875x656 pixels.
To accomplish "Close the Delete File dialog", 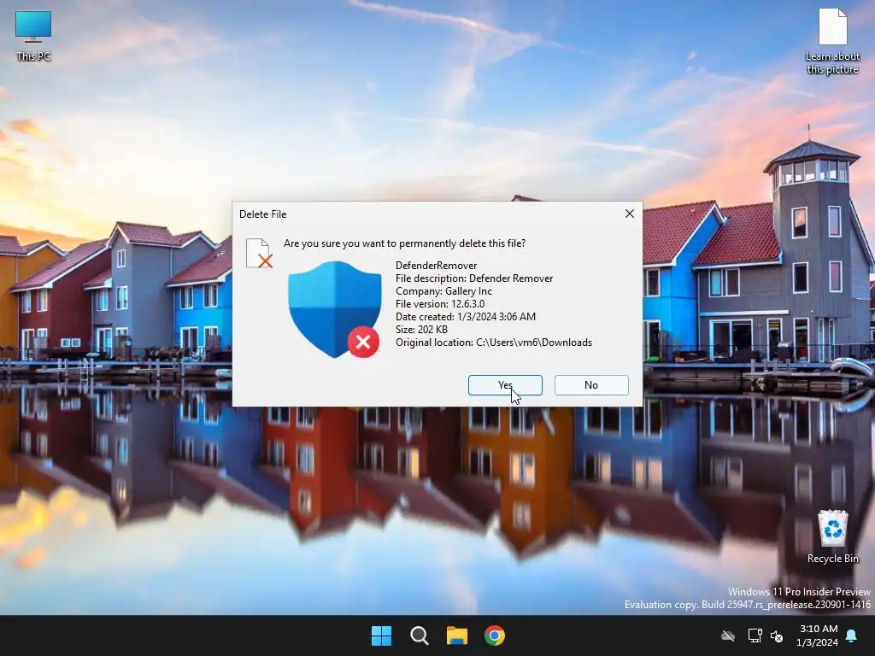I will coord(630,214).
